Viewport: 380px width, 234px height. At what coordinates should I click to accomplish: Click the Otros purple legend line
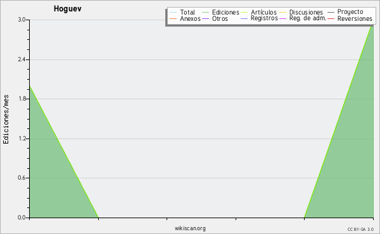pyautogui.click(x=205, y=18)
